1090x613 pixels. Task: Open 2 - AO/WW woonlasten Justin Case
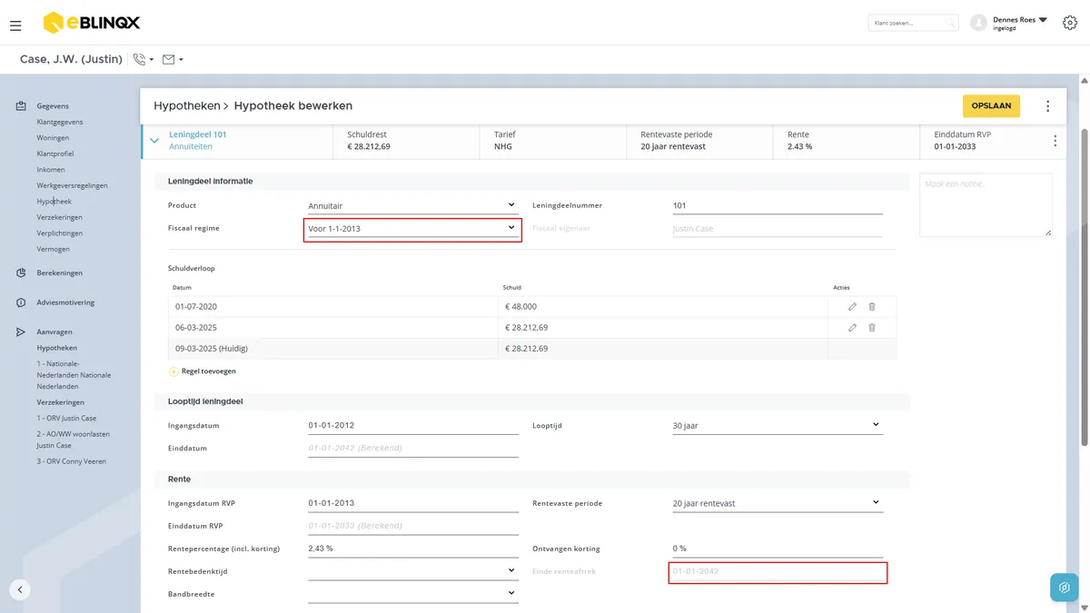[x=73, y=440]
